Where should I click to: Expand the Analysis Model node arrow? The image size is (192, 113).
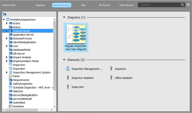[x=7, y=31]
